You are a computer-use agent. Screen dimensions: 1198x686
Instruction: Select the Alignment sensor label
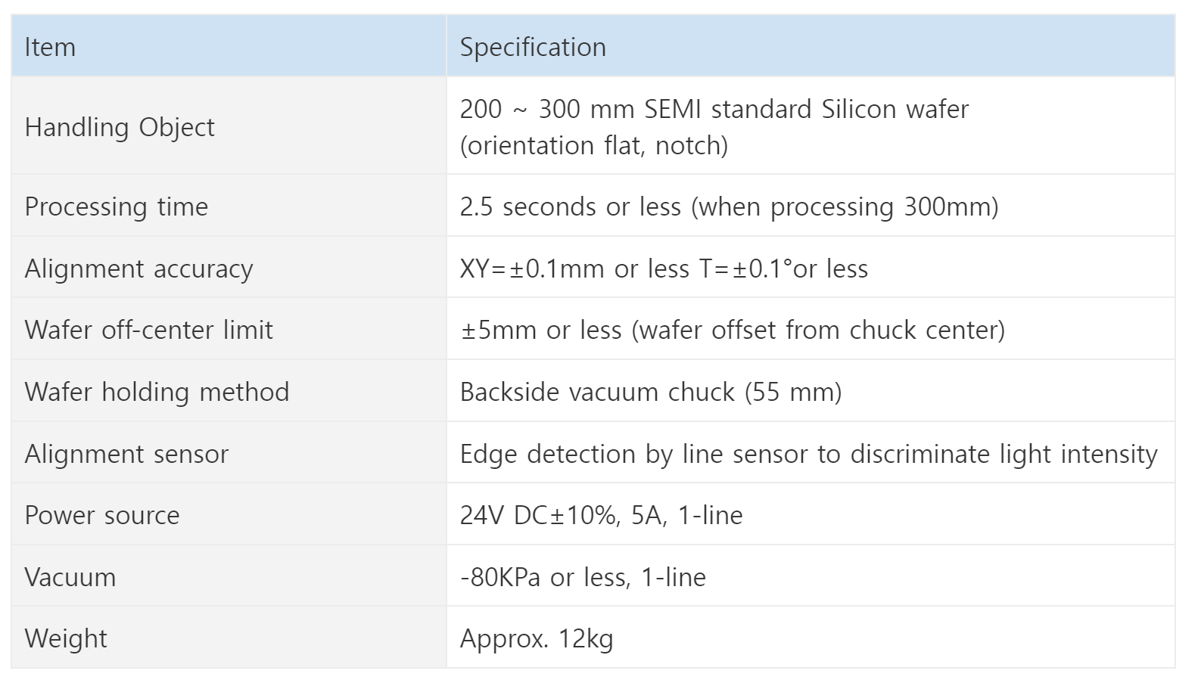point(126,454)
